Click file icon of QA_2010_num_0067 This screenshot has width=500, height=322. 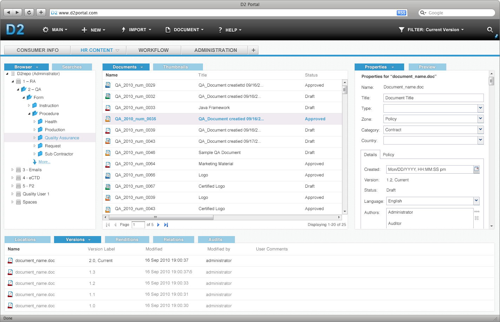pyautogui.click(x=108, y=186)
